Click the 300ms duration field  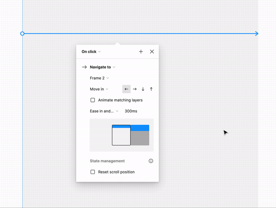(131, 111)
